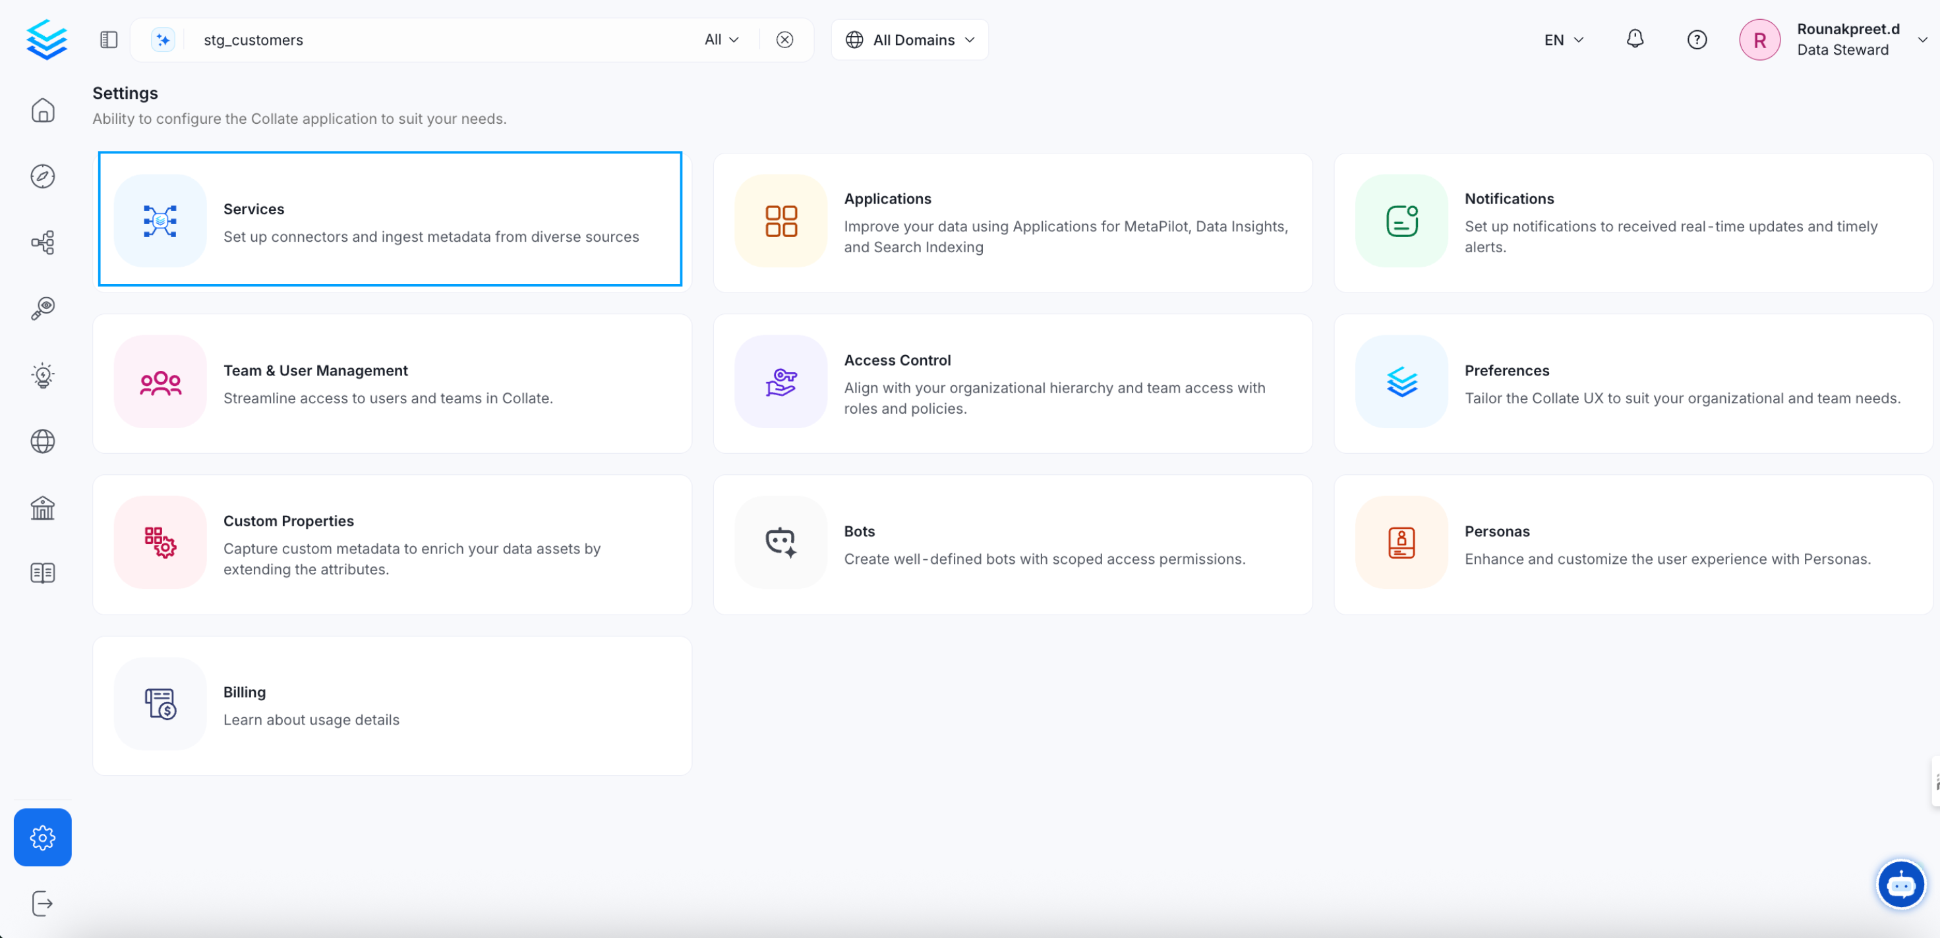Click the logout icon in sidebar

(x=43, y=903)
